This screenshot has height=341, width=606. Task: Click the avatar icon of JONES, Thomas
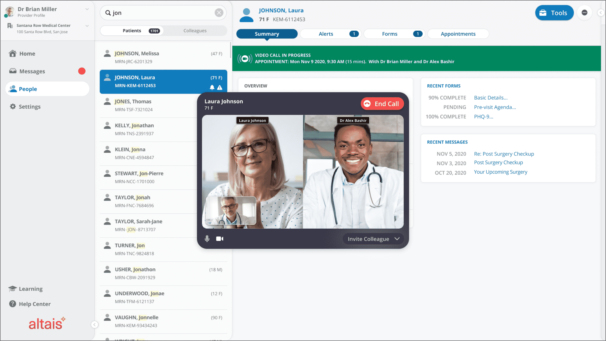[107, 101]
